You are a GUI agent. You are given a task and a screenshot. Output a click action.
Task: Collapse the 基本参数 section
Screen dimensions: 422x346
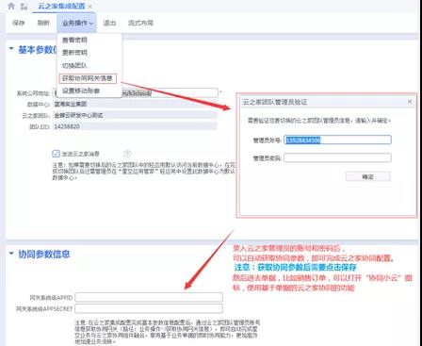11,49
